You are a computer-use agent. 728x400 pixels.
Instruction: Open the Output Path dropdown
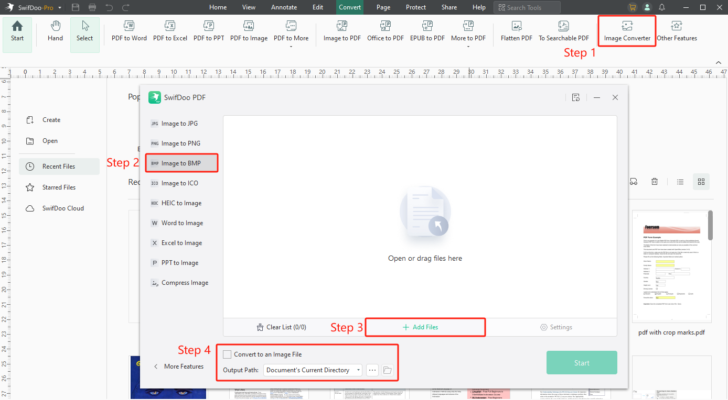[x=313, y=370]
